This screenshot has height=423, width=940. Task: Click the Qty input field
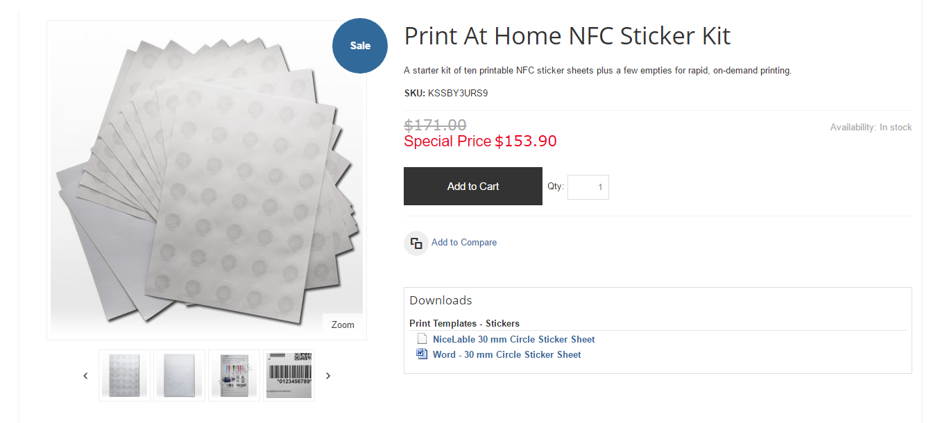pyautogui.click(x=588, y=187)
